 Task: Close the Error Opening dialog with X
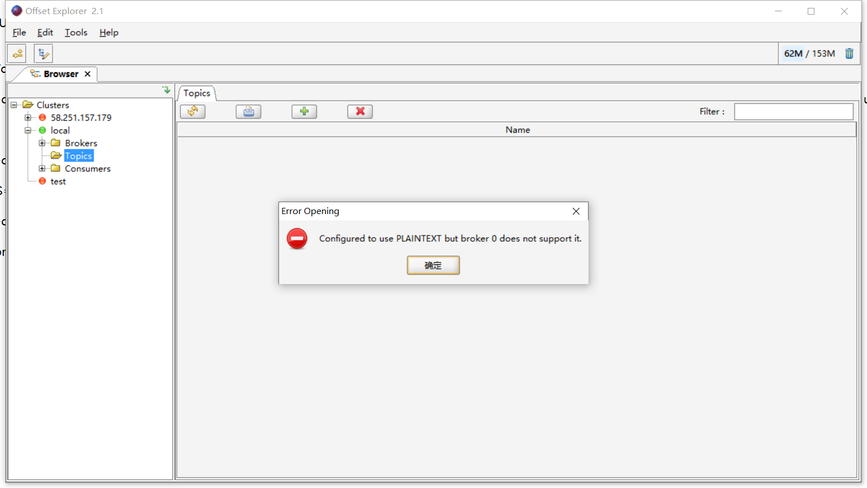576,211
